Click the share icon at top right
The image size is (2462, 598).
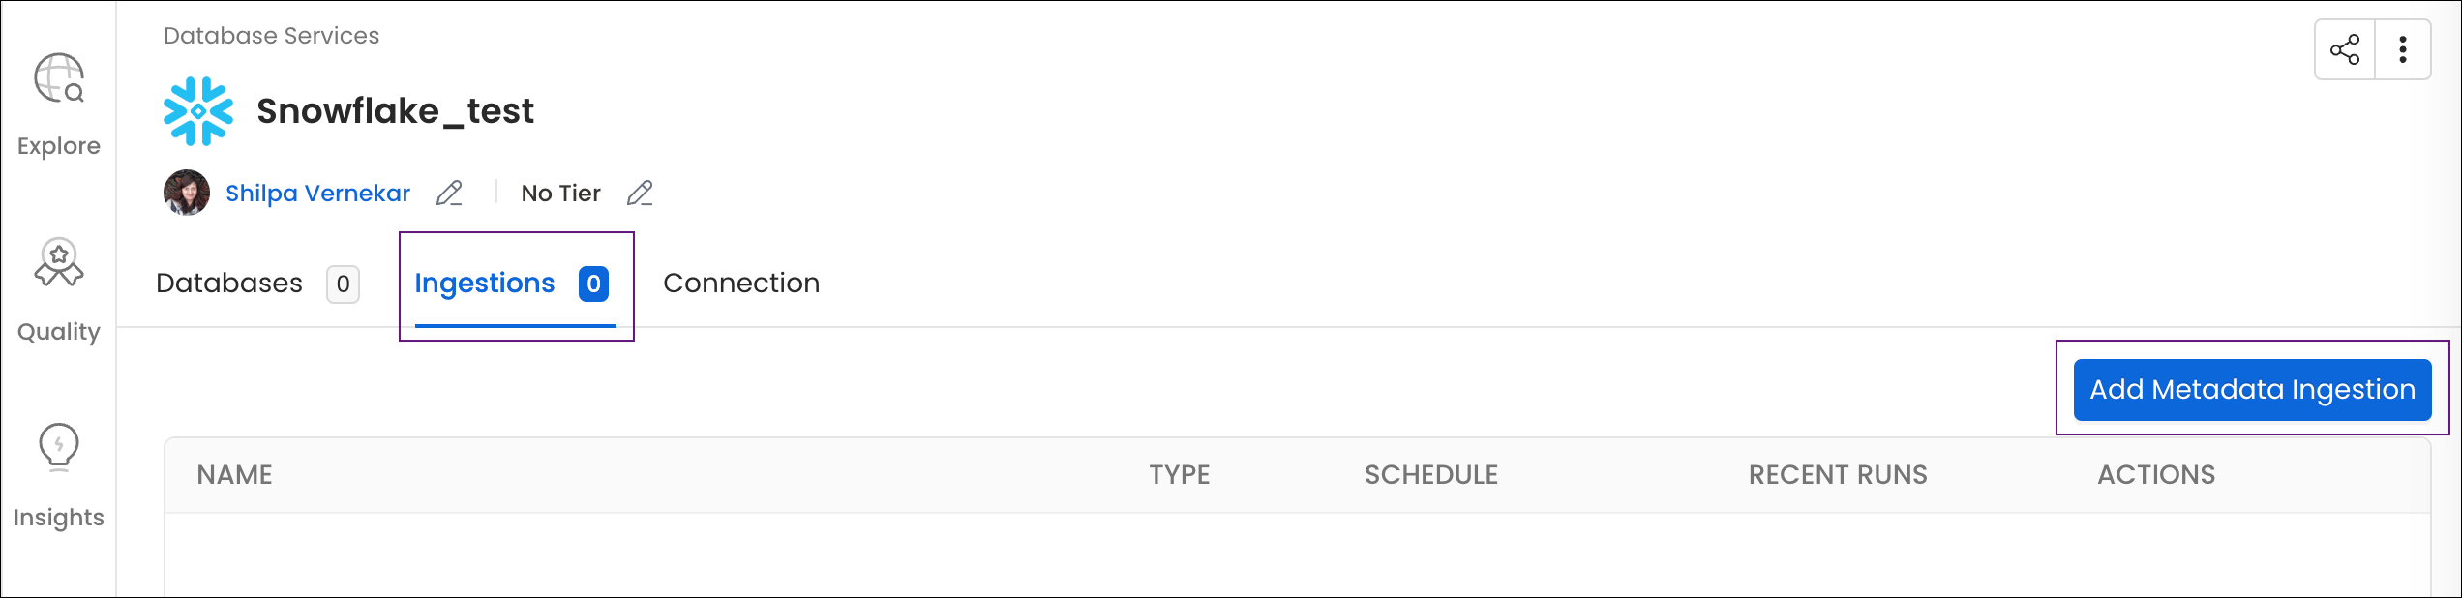point(2345,48)
